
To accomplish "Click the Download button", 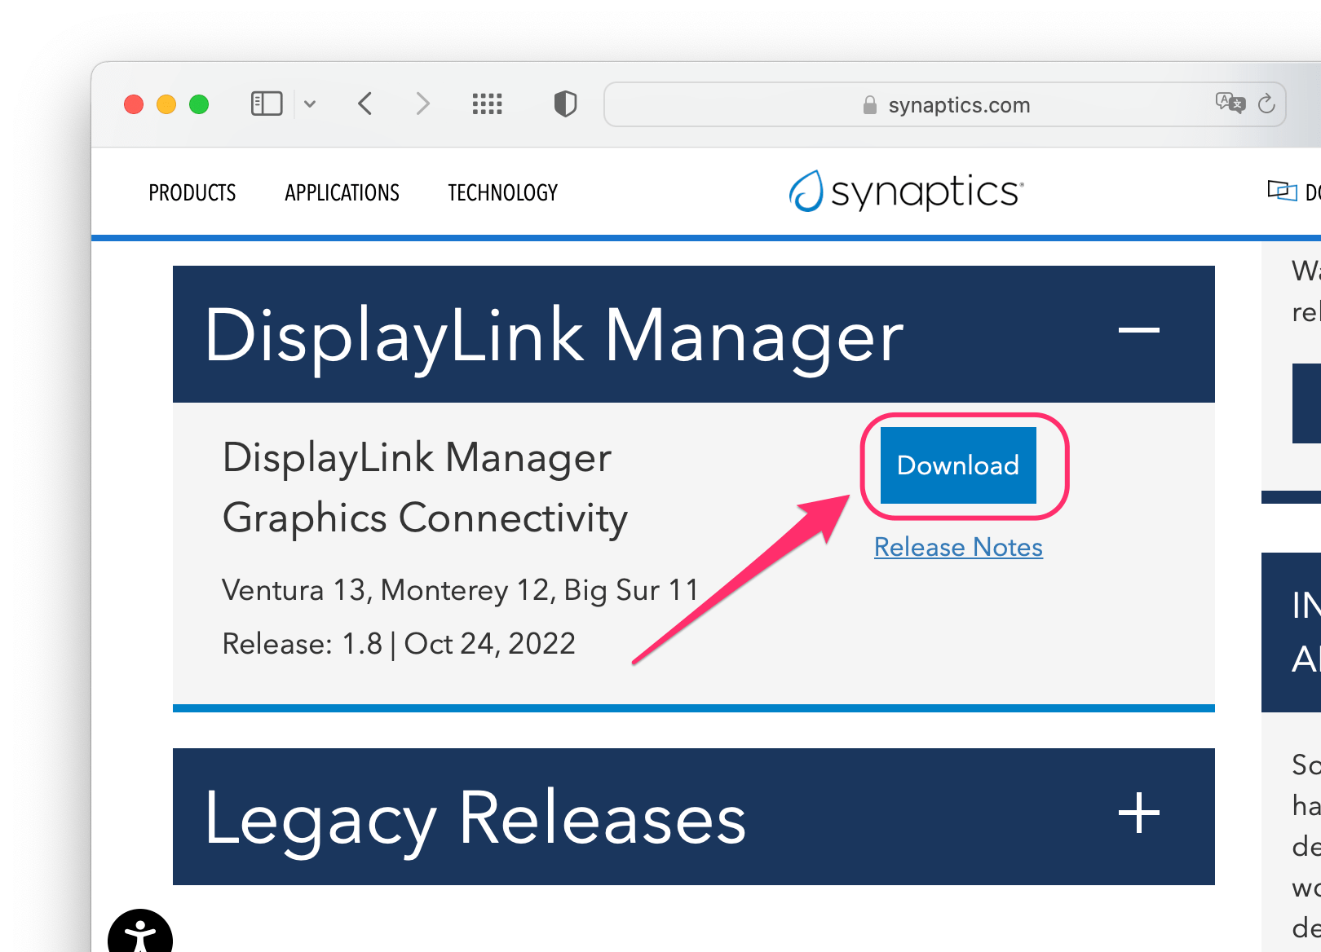I will [x=958, y=465].
